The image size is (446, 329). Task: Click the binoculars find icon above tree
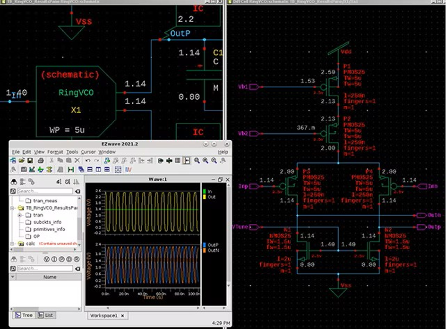[x=14, y=181]
